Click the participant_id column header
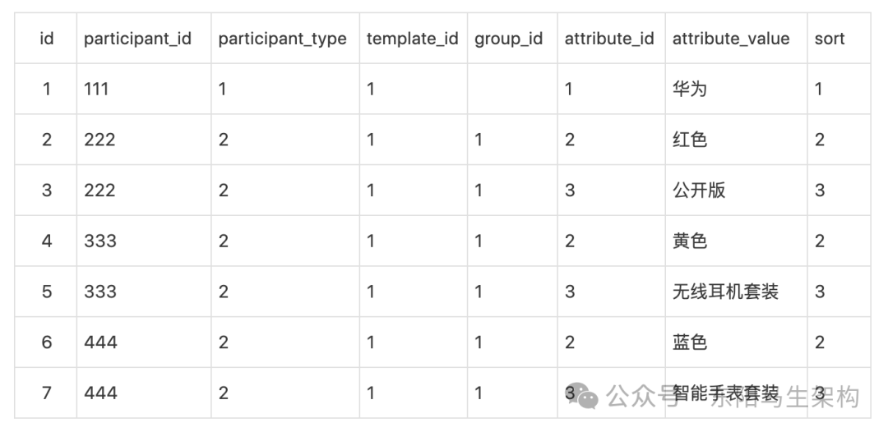This screenshot has width=888, height=432. (x=137, y=39)
